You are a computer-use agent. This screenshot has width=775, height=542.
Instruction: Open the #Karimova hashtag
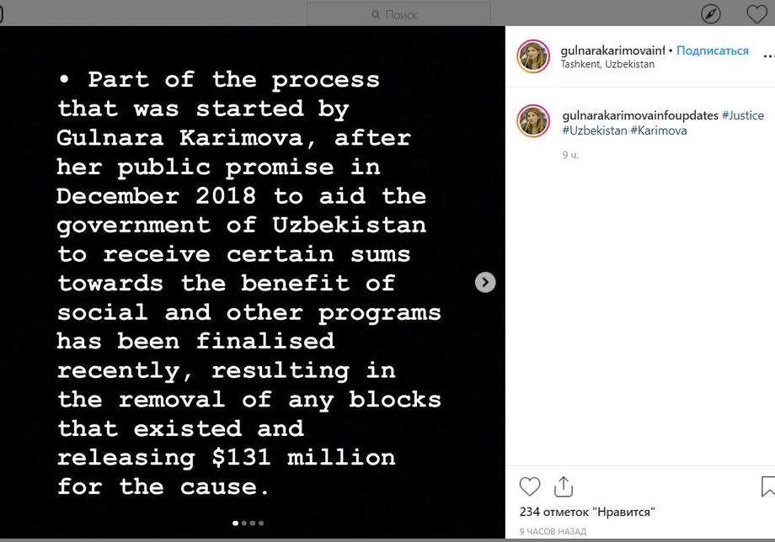(x=658, y=130)
